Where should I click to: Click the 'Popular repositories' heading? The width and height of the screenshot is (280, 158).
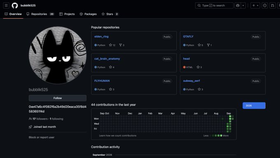(105, 27)
